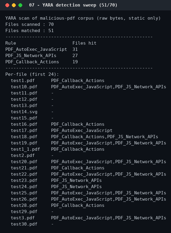
Task: Click the test14.svg filename
Action: tap(24, 112)
